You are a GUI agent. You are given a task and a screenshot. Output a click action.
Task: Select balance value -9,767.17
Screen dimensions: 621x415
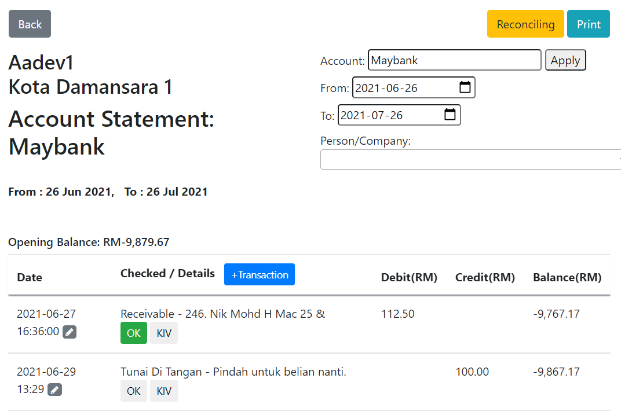pos(557,314)
